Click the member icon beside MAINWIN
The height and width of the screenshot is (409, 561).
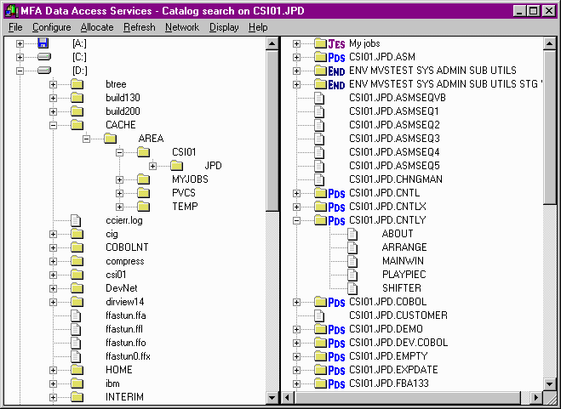tap(354, 261)
